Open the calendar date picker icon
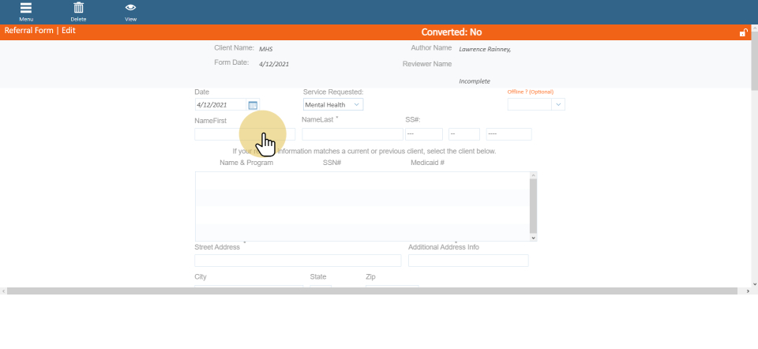Viewport: 758px width, 349px height. (x=253, y=105)
